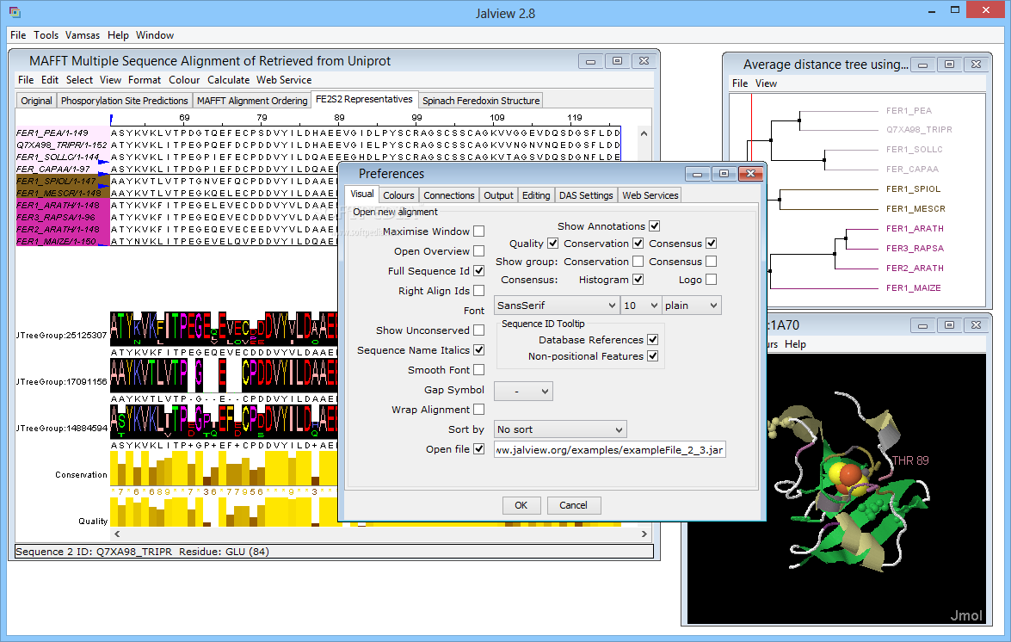This screenshot has width=1011, height=642.
Task: Toggle Maximise Window checkbox
Action: coord(478,231)
